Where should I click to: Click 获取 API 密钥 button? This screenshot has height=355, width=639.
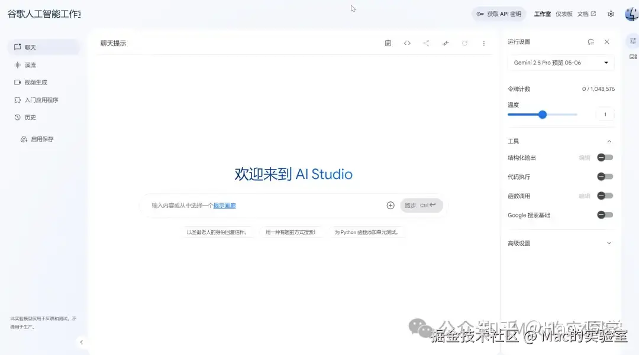(499, 14)
